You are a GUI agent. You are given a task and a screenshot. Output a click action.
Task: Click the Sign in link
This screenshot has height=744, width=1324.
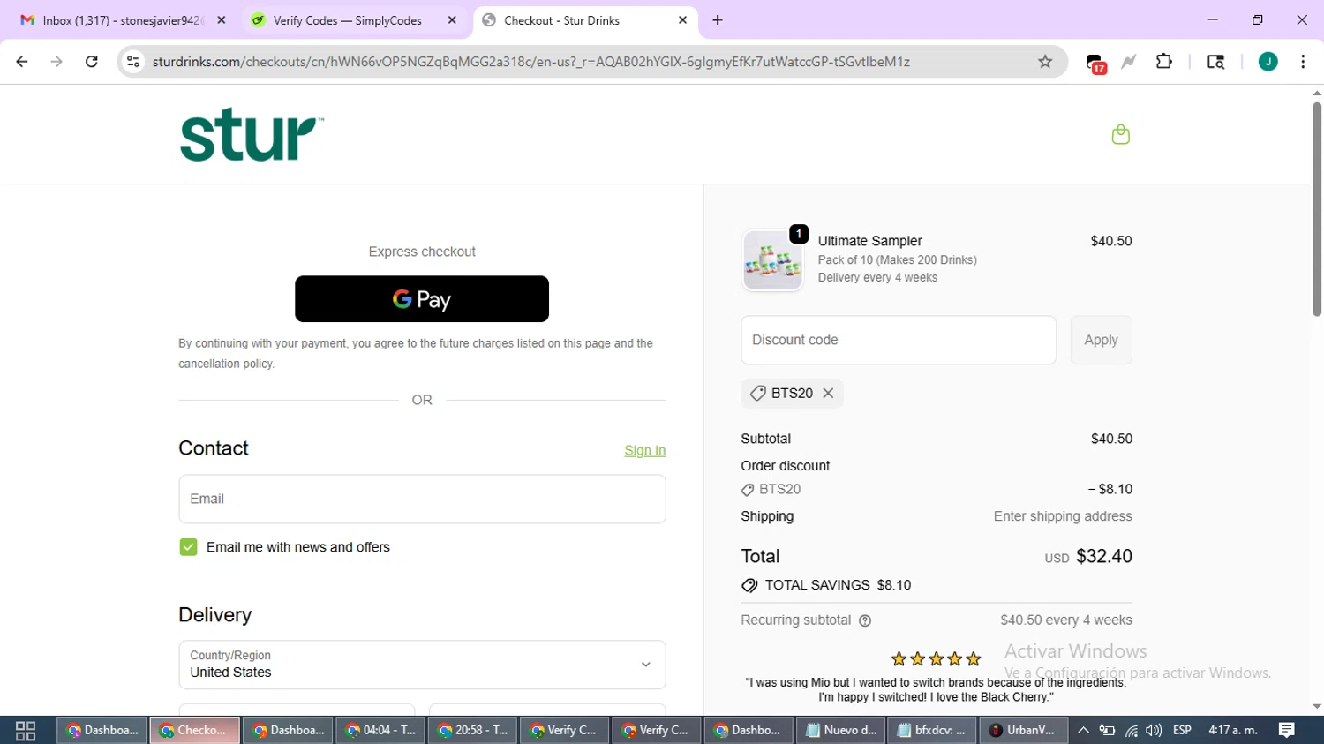(x=644, y=451)
